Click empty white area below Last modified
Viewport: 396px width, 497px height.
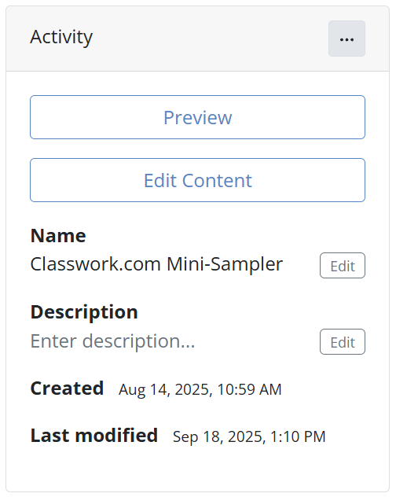(198, 469)
